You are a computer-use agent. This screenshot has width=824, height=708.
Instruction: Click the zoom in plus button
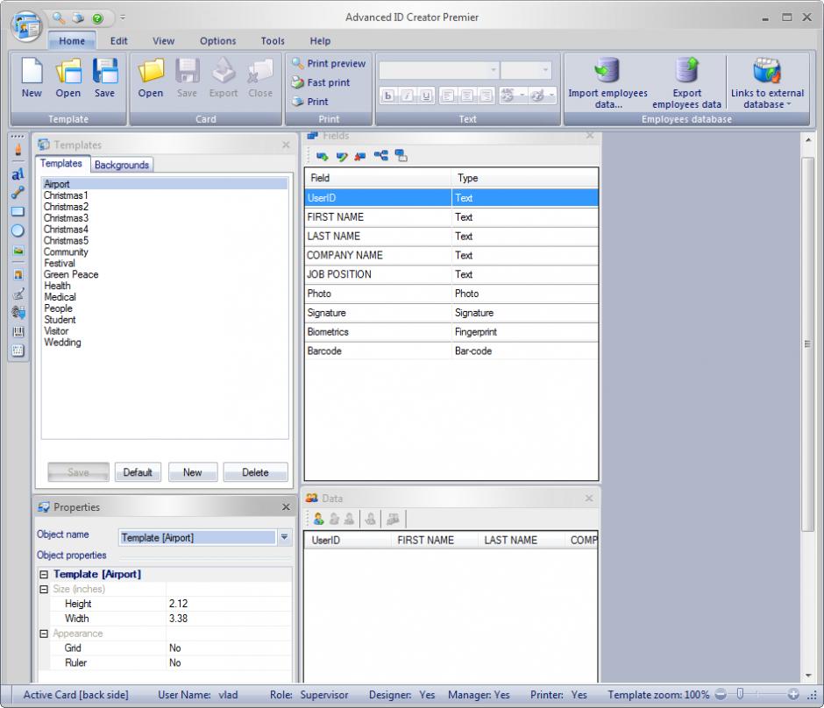point(793,694)
